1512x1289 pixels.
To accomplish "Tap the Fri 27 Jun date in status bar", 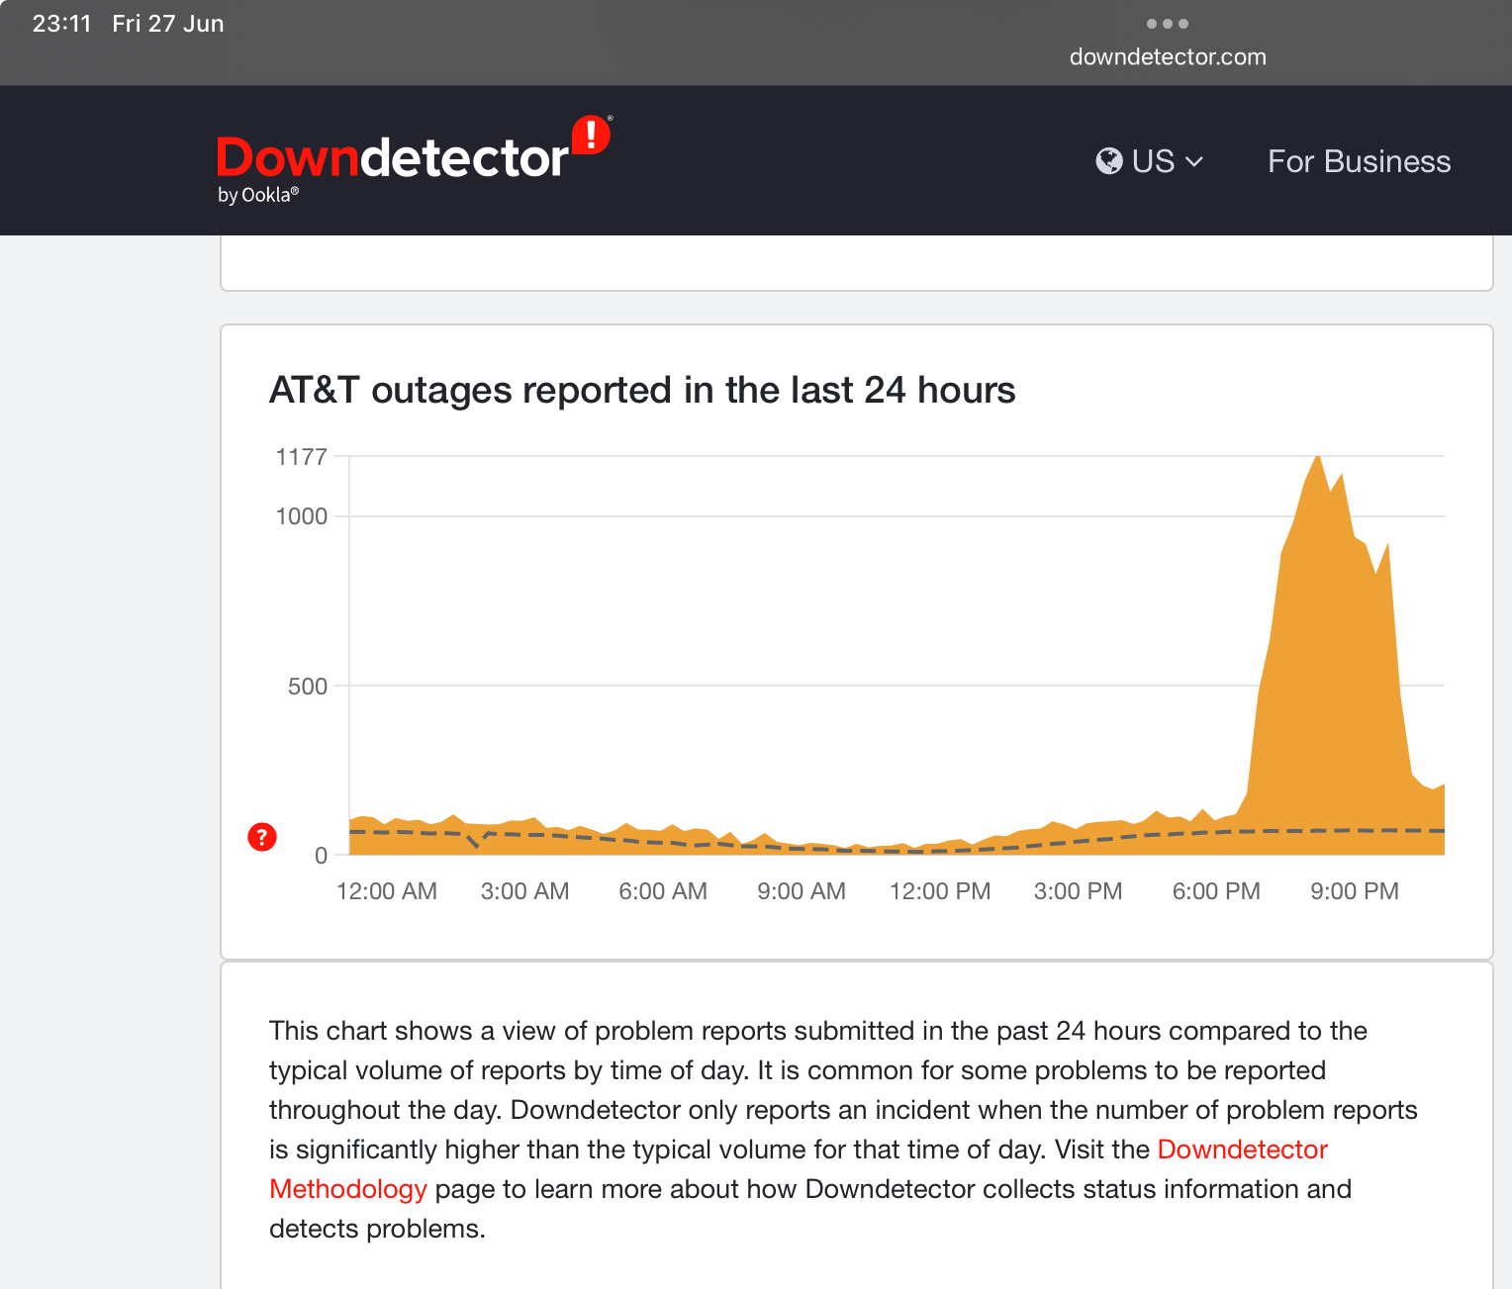I will pyautogui.click(x=168, y=24).
